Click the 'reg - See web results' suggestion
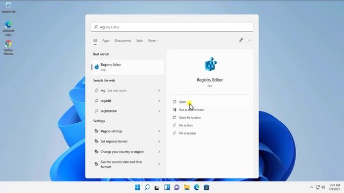Image resolution: width=344 pixels, height=193 pixels. click(x=128, y=91)
